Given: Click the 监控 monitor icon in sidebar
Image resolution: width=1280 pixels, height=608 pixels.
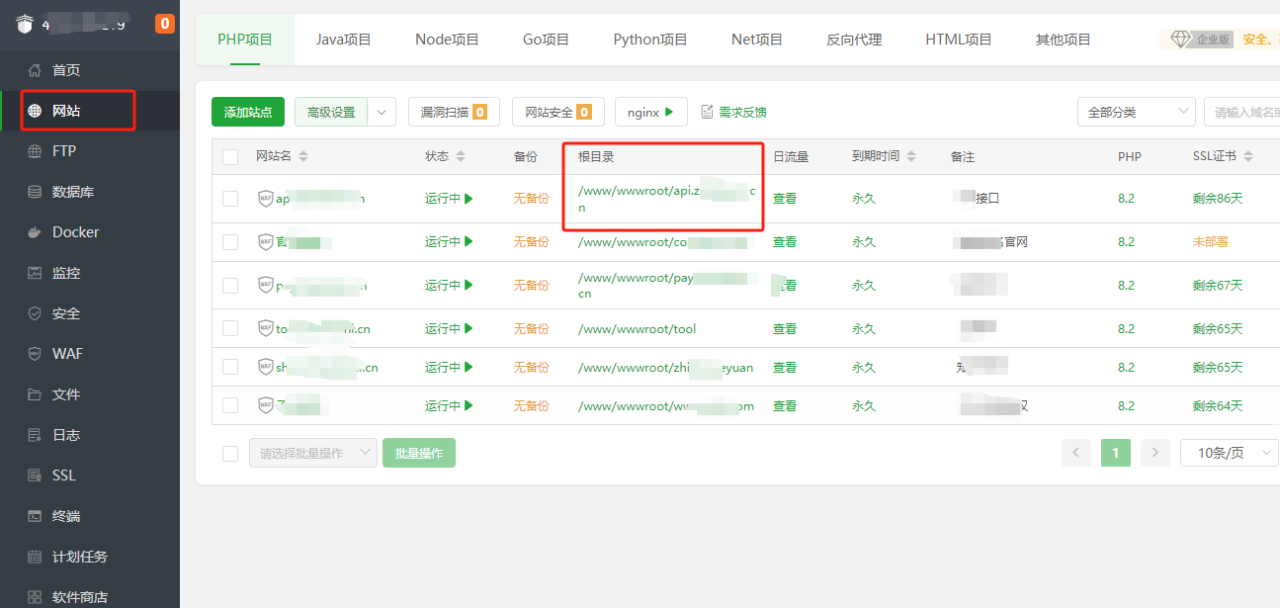Looking at the screenshot, I should pos(35,273).
